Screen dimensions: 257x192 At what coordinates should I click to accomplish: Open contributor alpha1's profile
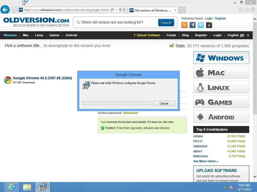tap(198, 151)
